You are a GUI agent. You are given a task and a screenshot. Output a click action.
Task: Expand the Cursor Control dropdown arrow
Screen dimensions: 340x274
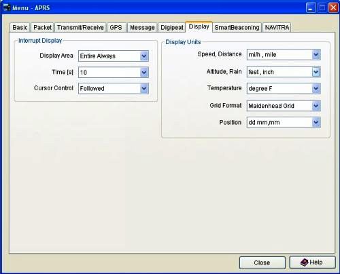pos(144,88)
